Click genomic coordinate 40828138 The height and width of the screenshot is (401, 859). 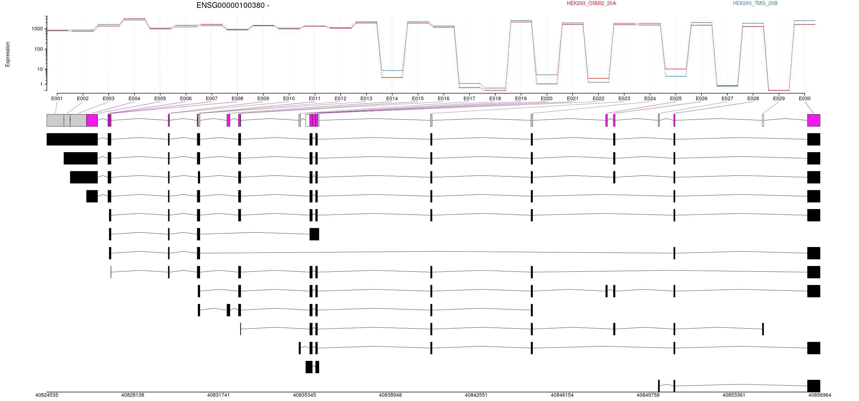[x=133, y=395]
